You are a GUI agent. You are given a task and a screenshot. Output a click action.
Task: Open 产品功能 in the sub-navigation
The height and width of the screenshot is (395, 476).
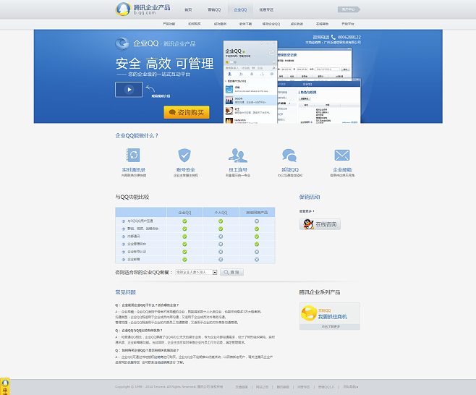pos(169,24)
